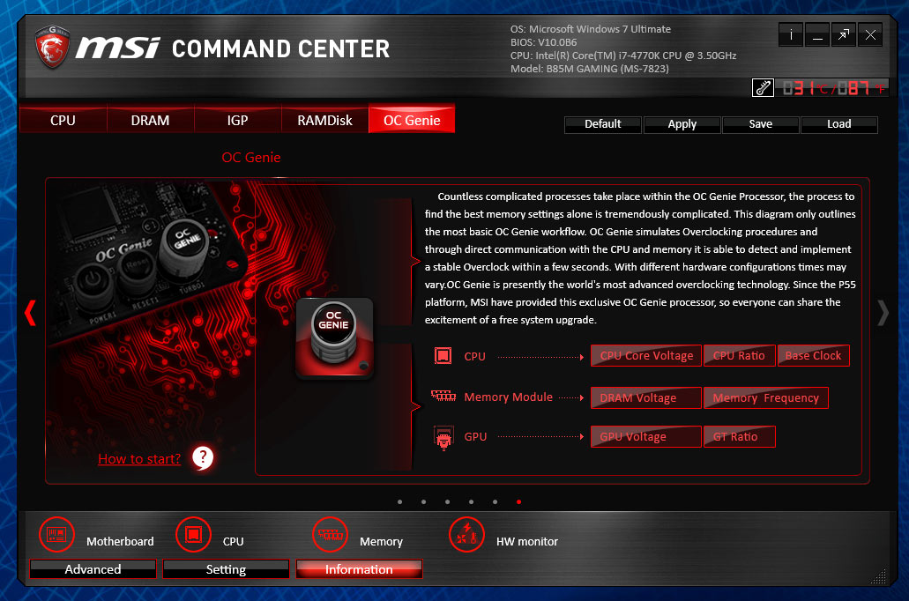Image resolution: width=909 pixels, height=601 pixels.
Task: Click the 'BIOS: V10.0B6' text
Action: click(544, 42)
